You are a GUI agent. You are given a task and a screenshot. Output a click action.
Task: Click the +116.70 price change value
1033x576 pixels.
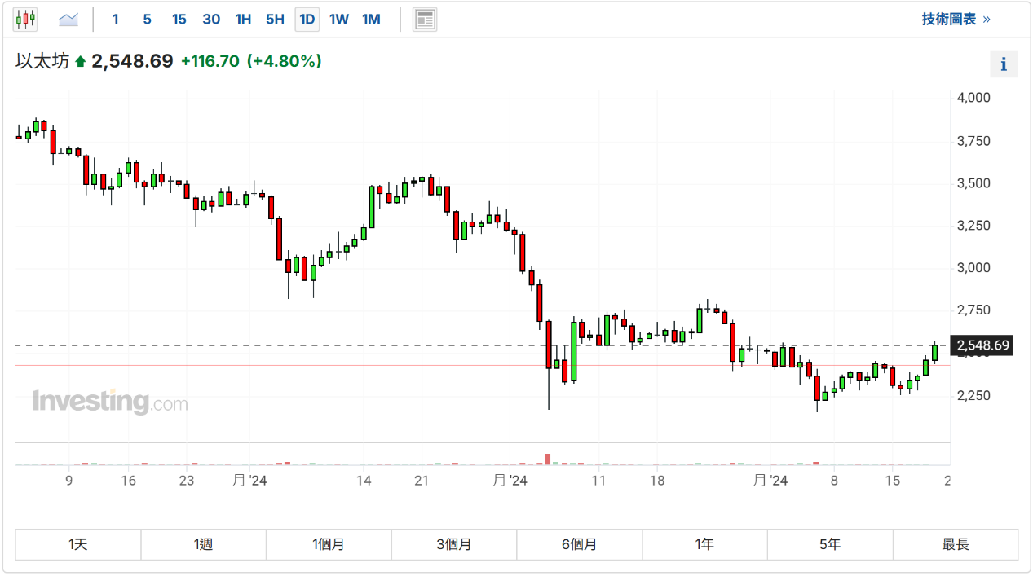pyautogui.click(x=210, y=61)
